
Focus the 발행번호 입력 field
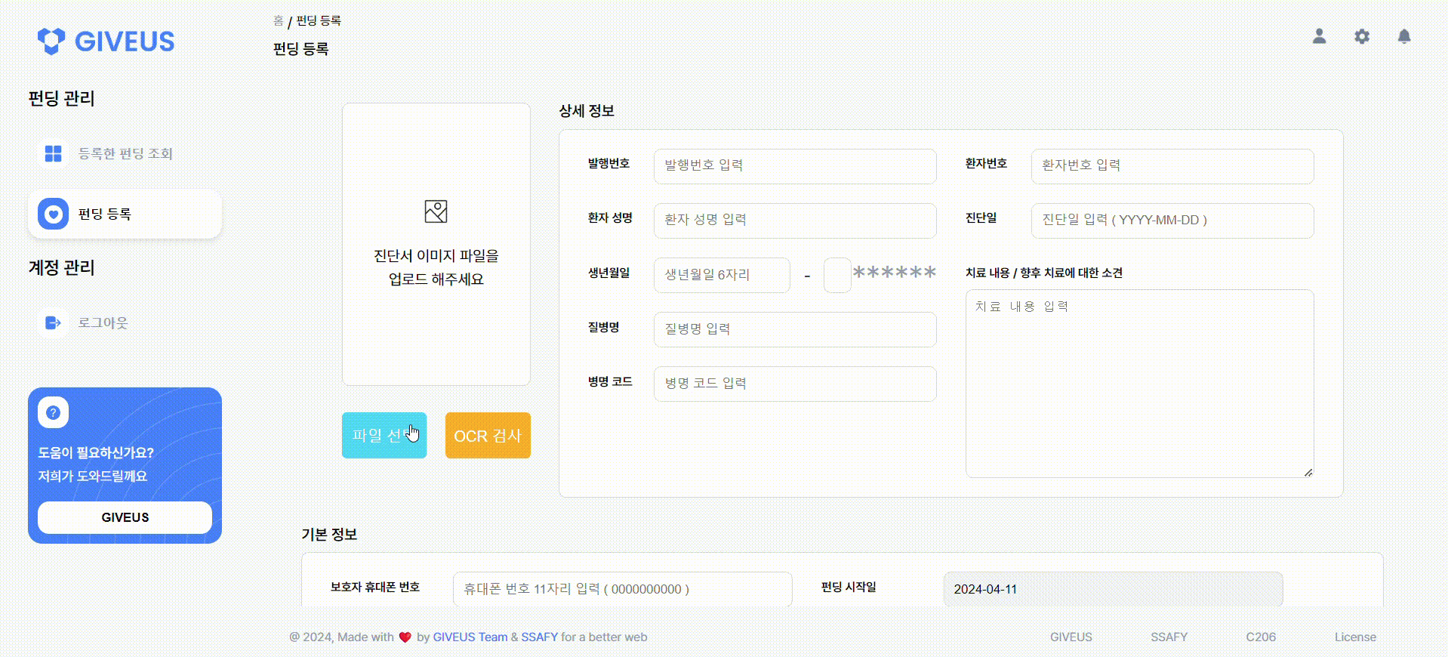(x=795, y=165)
